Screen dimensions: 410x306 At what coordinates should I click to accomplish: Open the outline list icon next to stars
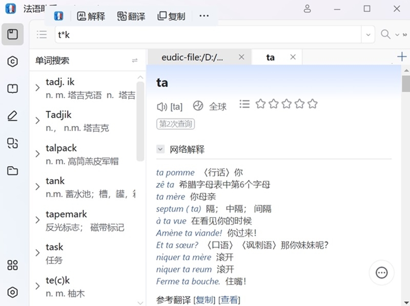[244, 104]
